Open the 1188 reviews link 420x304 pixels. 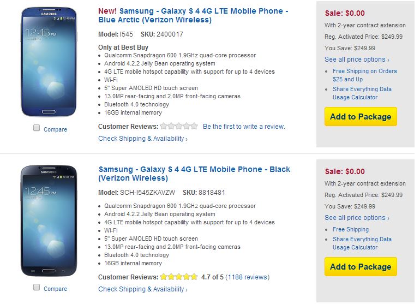click(247, 277)
